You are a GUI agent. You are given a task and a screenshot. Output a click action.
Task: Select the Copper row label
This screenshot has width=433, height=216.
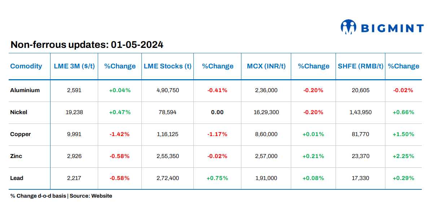(21, 134)
